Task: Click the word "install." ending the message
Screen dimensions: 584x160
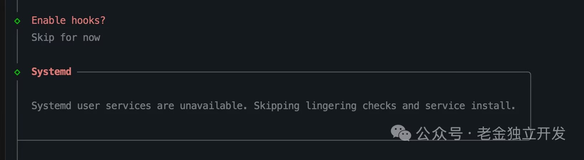Action: [493, 106]
